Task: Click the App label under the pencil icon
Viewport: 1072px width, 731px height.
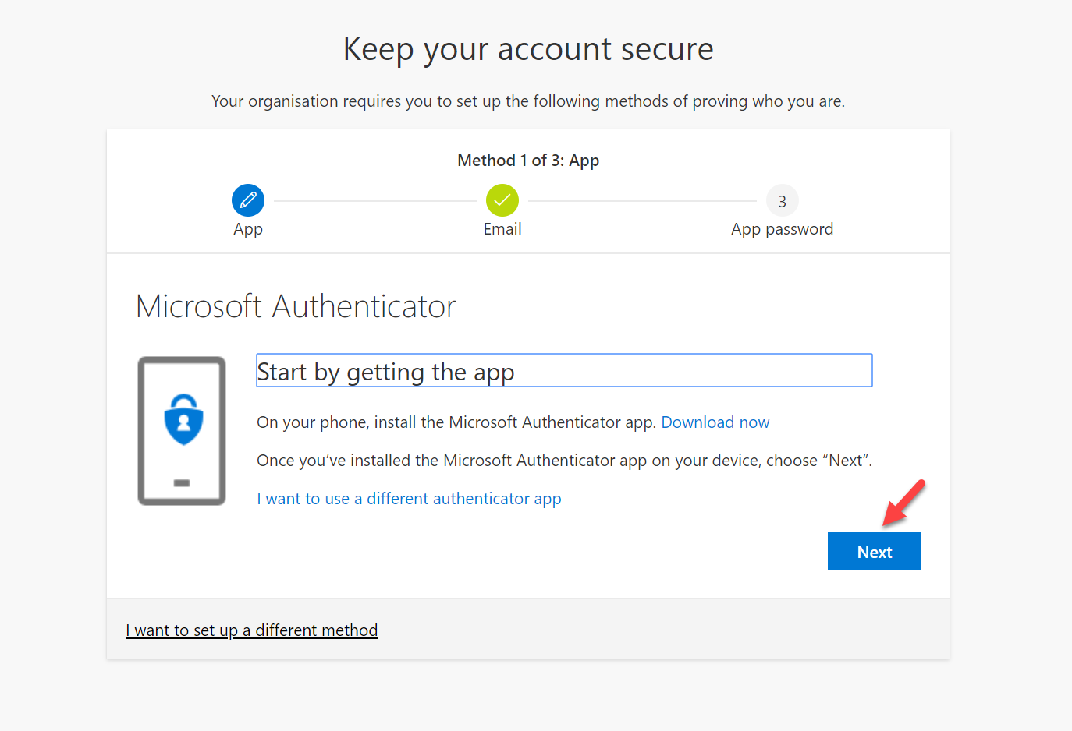Action: pos(248,229)
